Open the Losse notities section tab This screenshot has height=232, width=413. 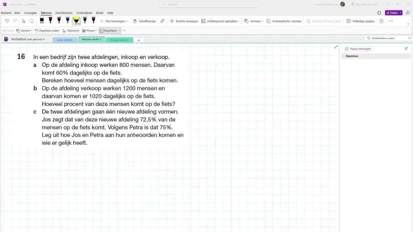click(x=65, y=40)
